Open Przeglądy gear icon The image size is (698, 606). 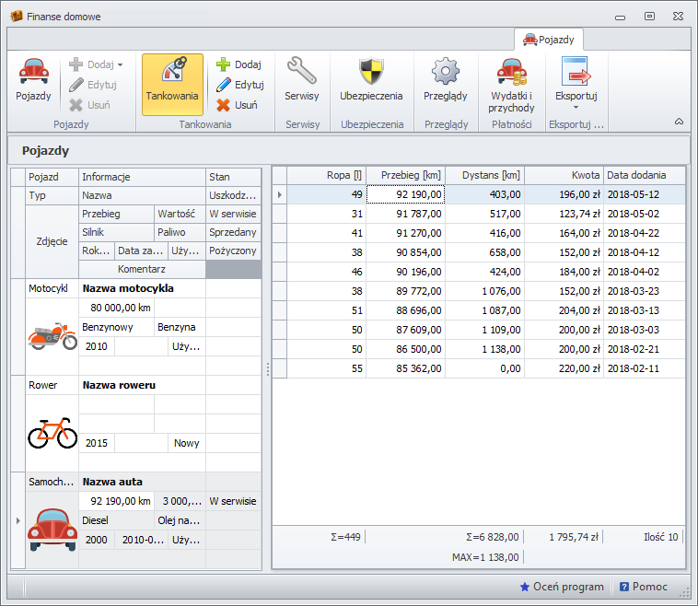click(x=445, y=81)
